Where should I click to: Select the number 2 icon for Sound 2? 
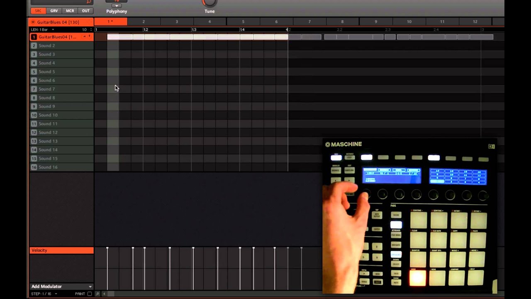(34, 46)
